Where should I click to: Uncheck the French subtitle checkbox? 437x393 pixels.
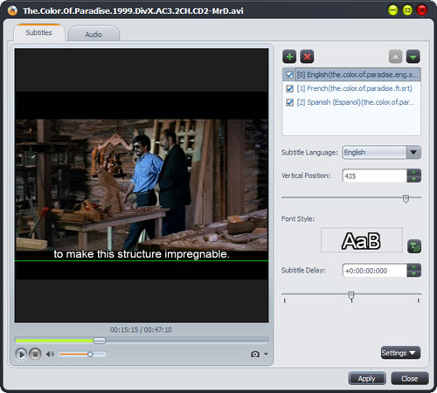pos(289,88)
